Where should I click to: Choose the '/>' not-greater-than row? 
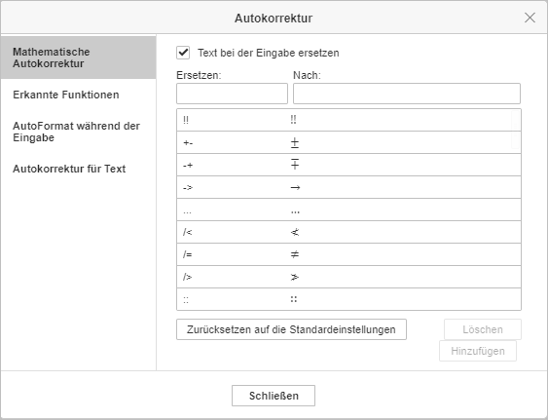pyautogui.click(x=348, y=277)
